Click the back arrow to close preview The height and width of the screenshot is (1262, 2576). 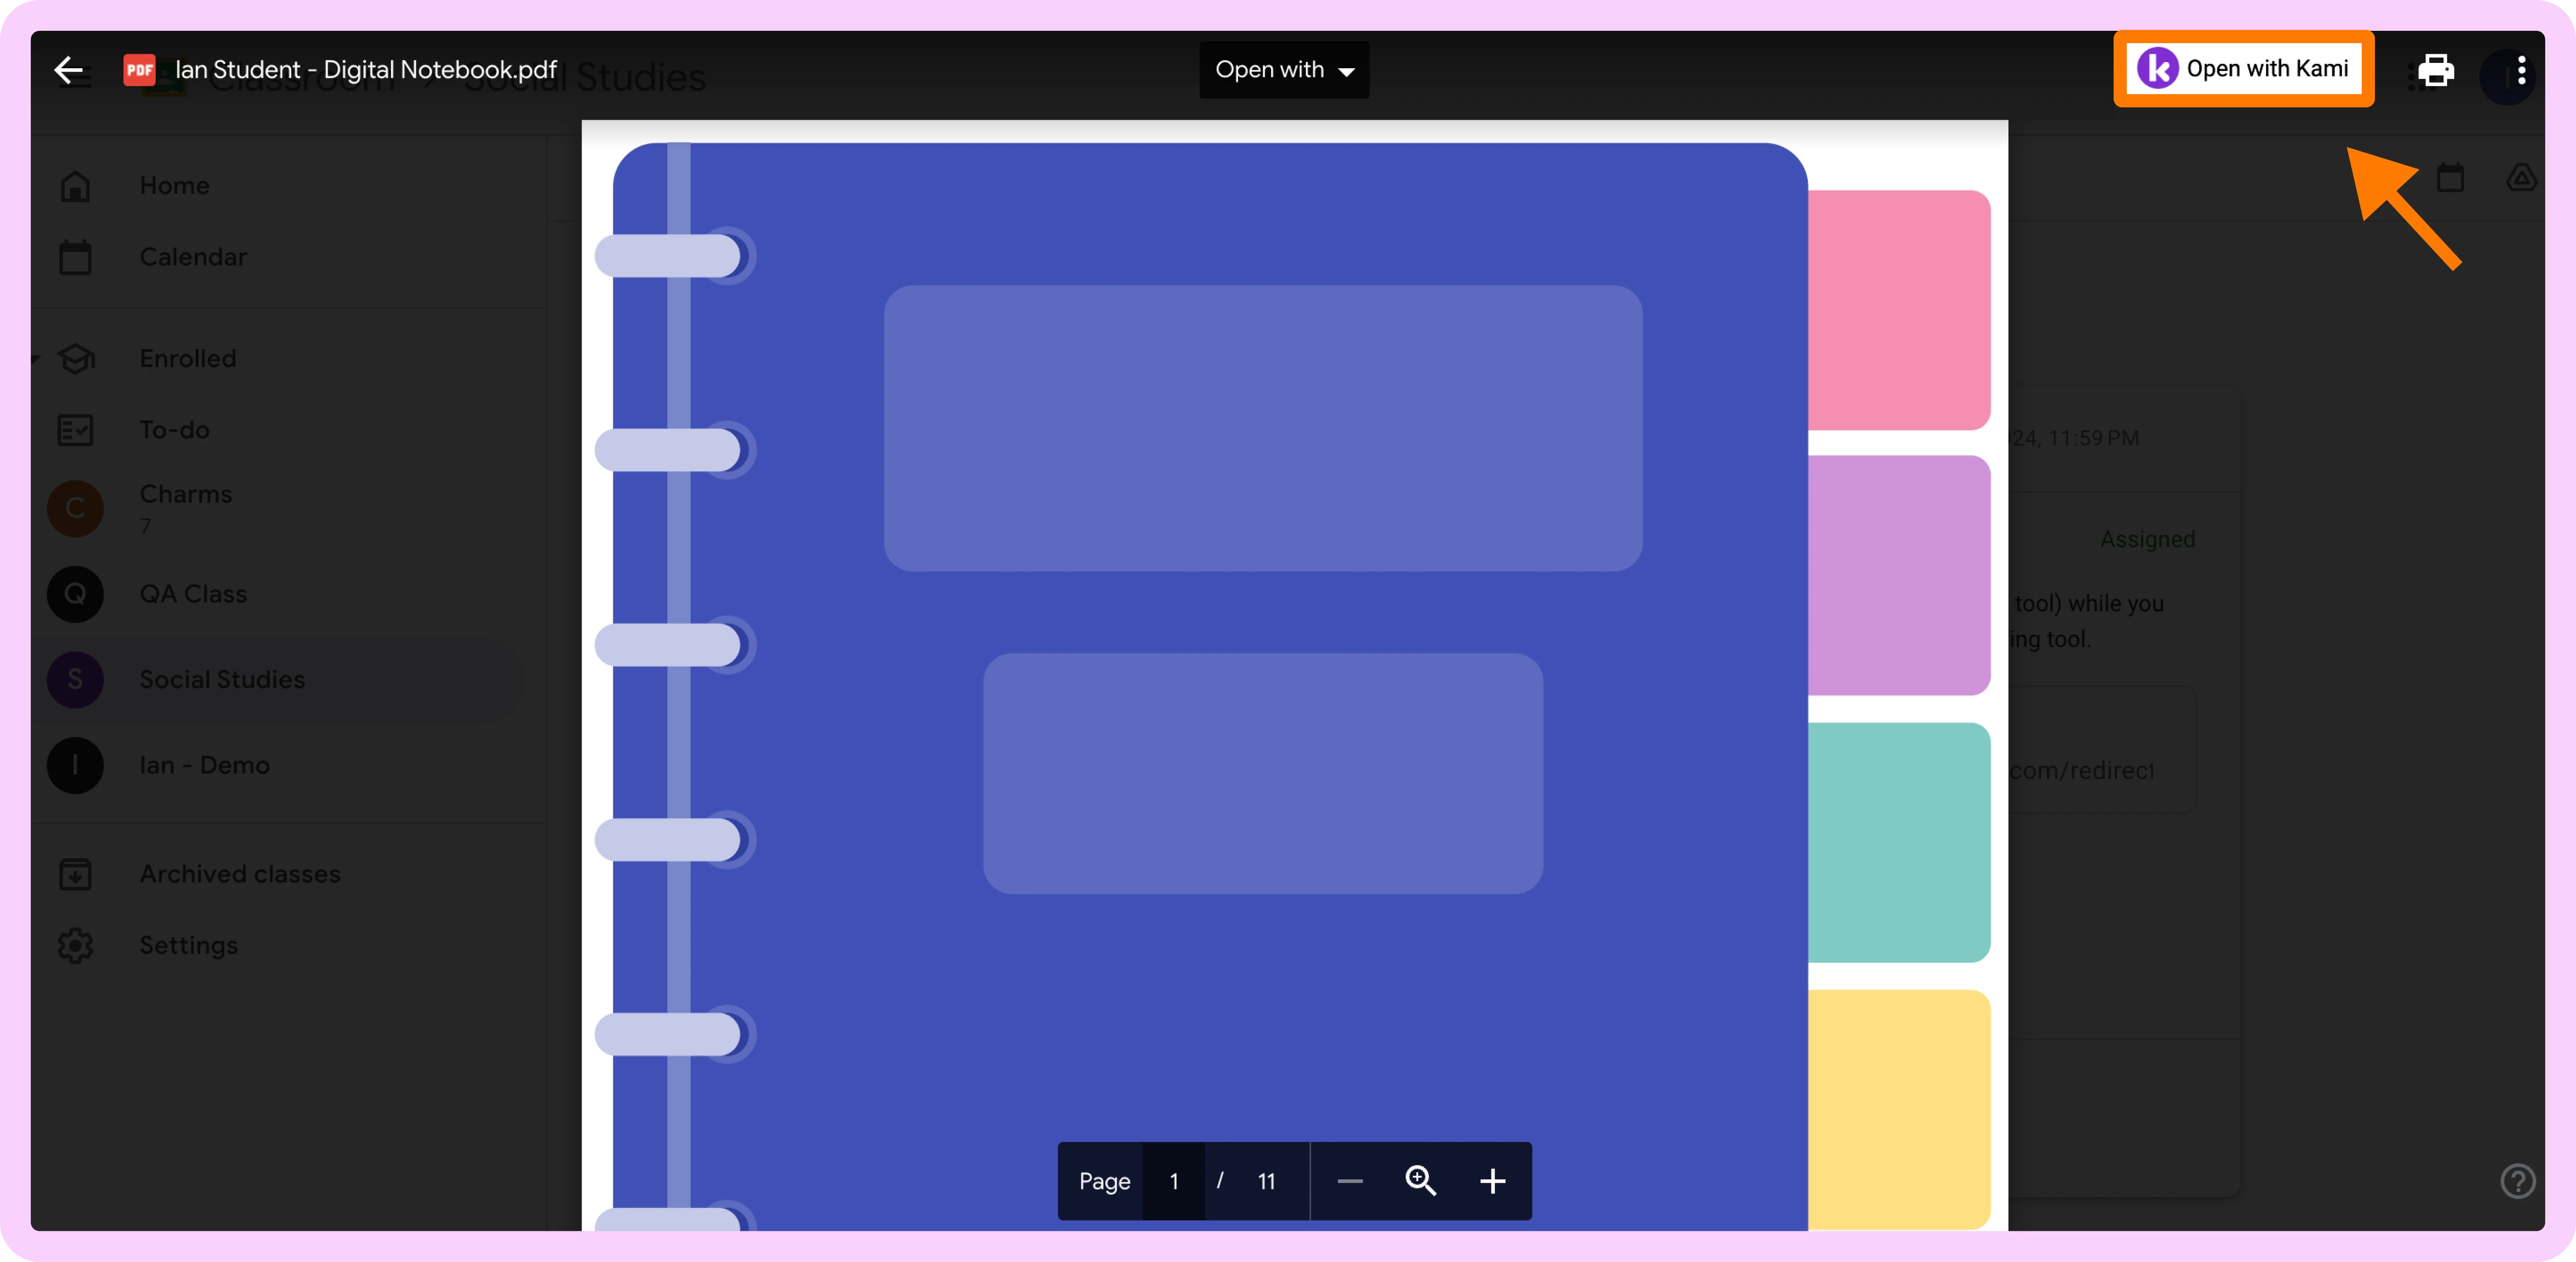[68, 70]
